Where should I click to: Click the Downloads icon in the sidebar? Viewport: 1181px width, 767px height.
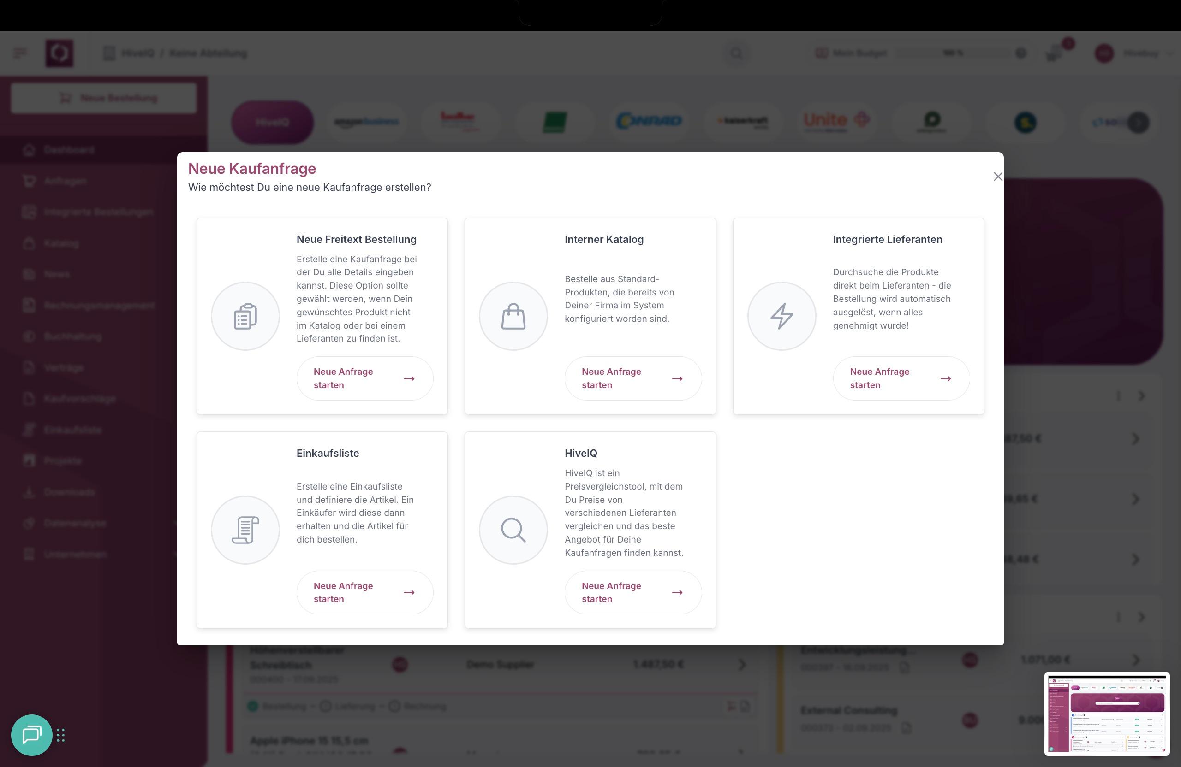coord(28,492)
